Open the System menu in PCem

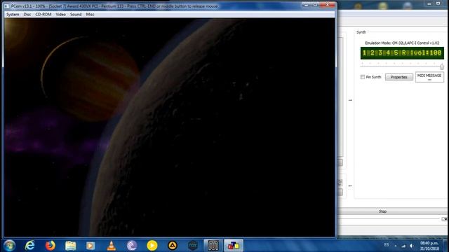coord(13,14)
